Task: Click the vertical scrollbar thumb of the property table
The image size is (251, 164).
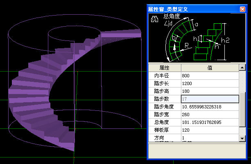Action: point(242,110)
